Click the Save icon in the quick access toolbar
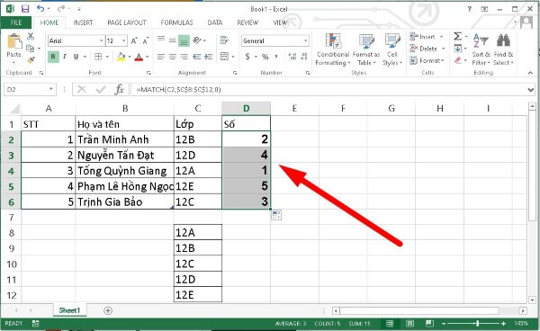Viewport: 540px width, 331px height. 25,9
